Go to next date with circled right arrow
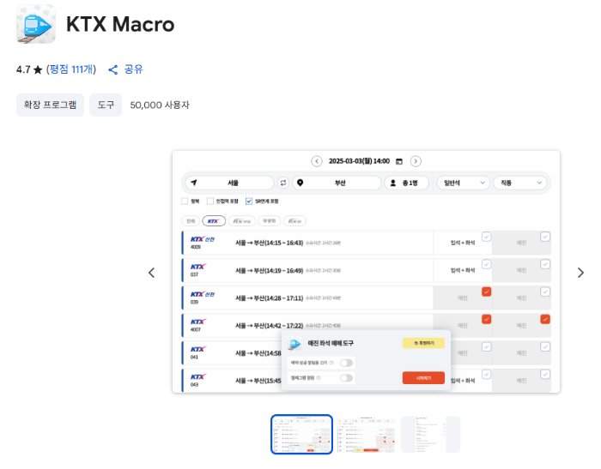Image resolution: width=601 pixels, height=469 pixels. [416, 161]
